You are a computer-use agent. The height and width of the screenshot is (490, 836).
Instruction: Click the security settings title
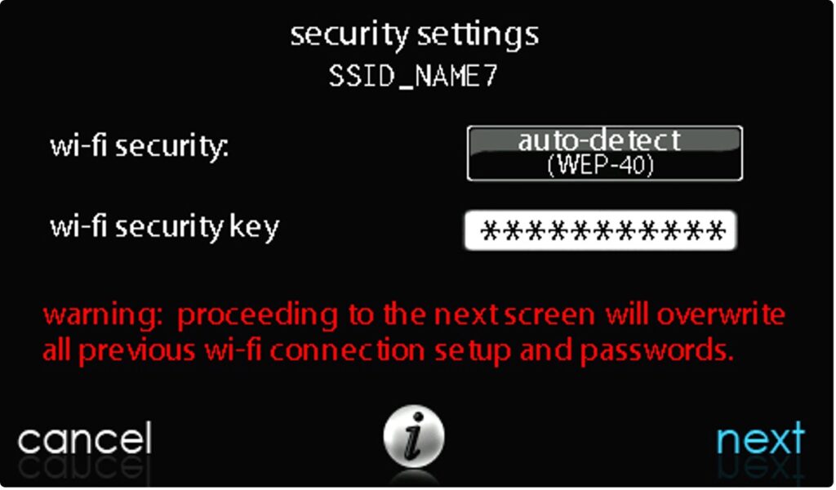tap(414, 36)
